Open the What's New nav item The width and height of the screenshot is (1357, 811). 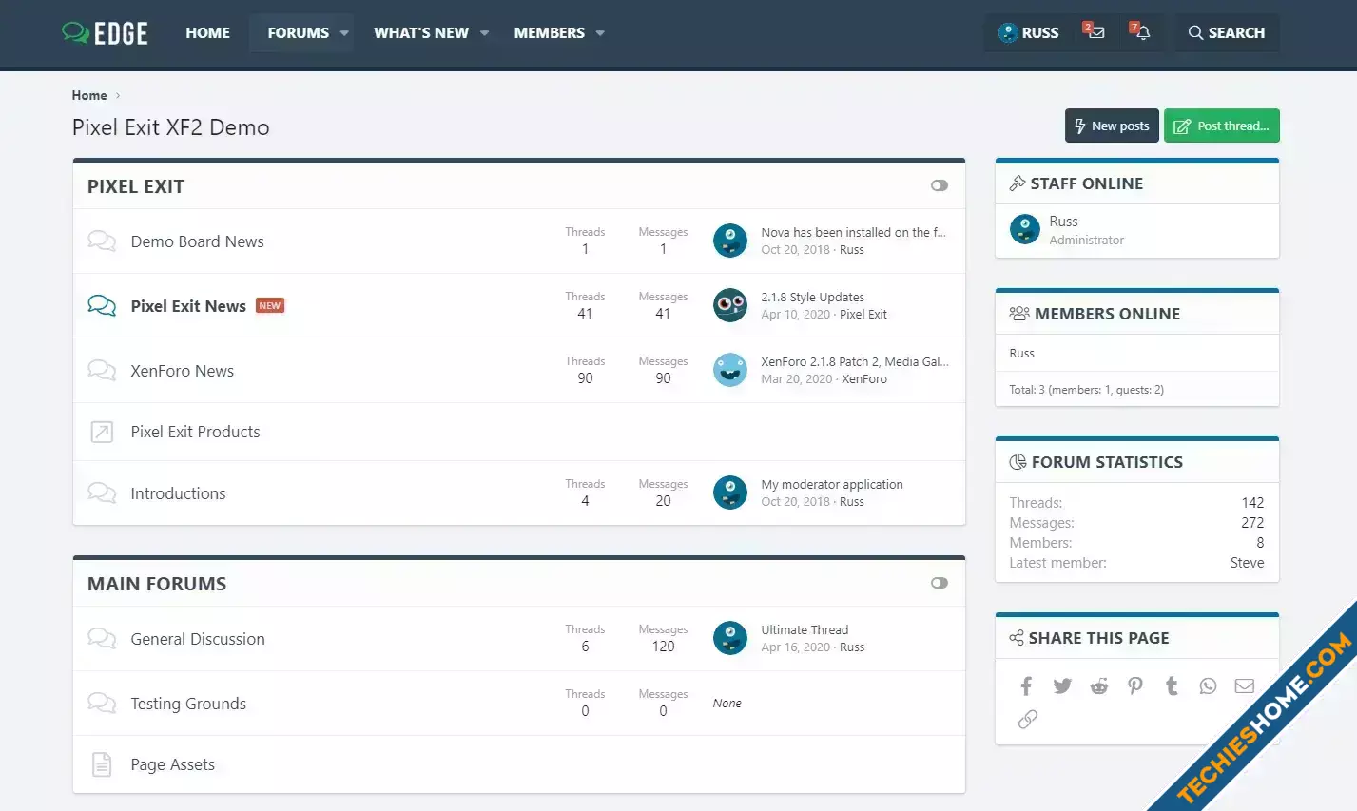(421, 32)
